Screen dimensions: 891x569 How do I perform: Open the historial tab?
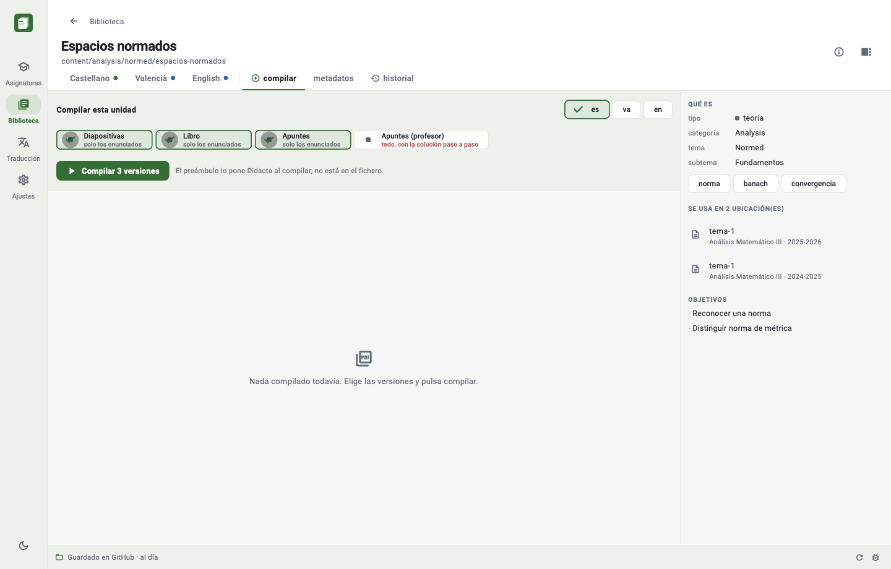pos(392,79)
